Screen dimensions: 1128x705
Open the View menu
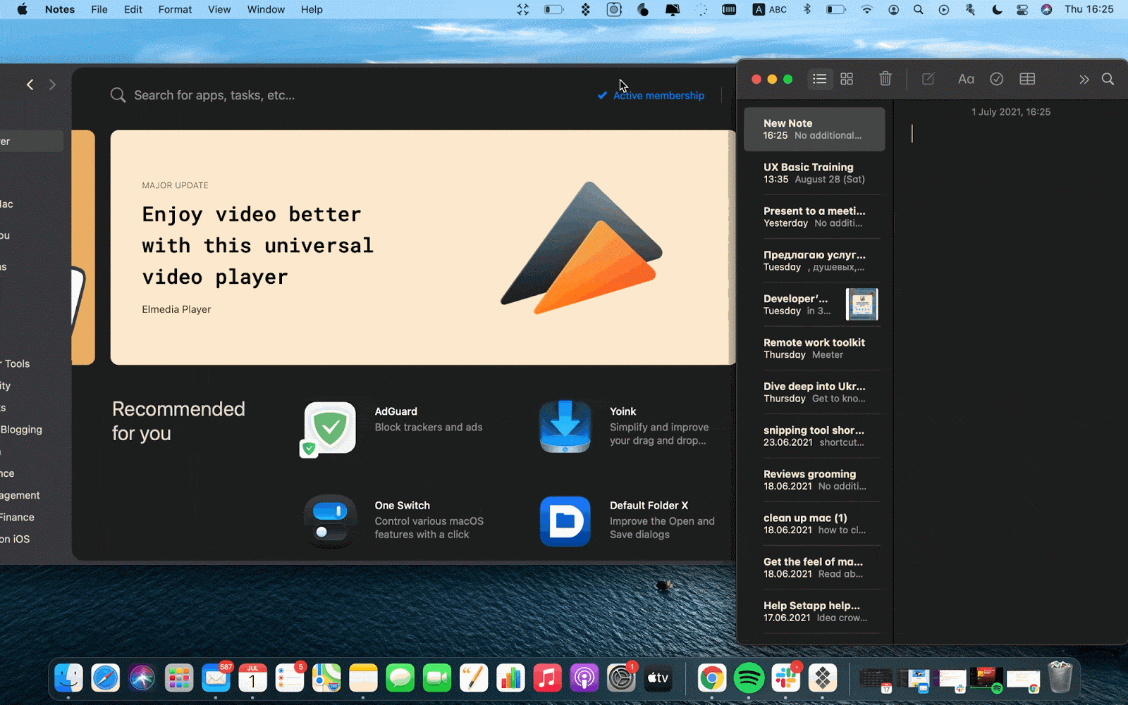coord(219,9)
